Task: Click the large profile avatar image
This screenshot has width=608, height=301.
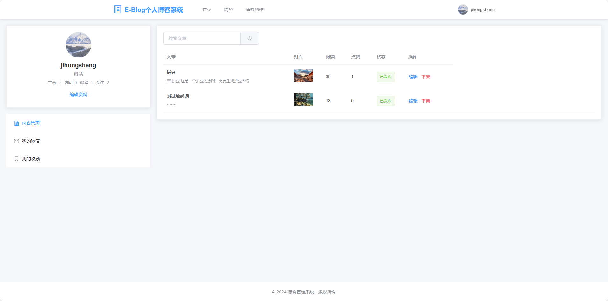Action: click(x=78, y=45)
